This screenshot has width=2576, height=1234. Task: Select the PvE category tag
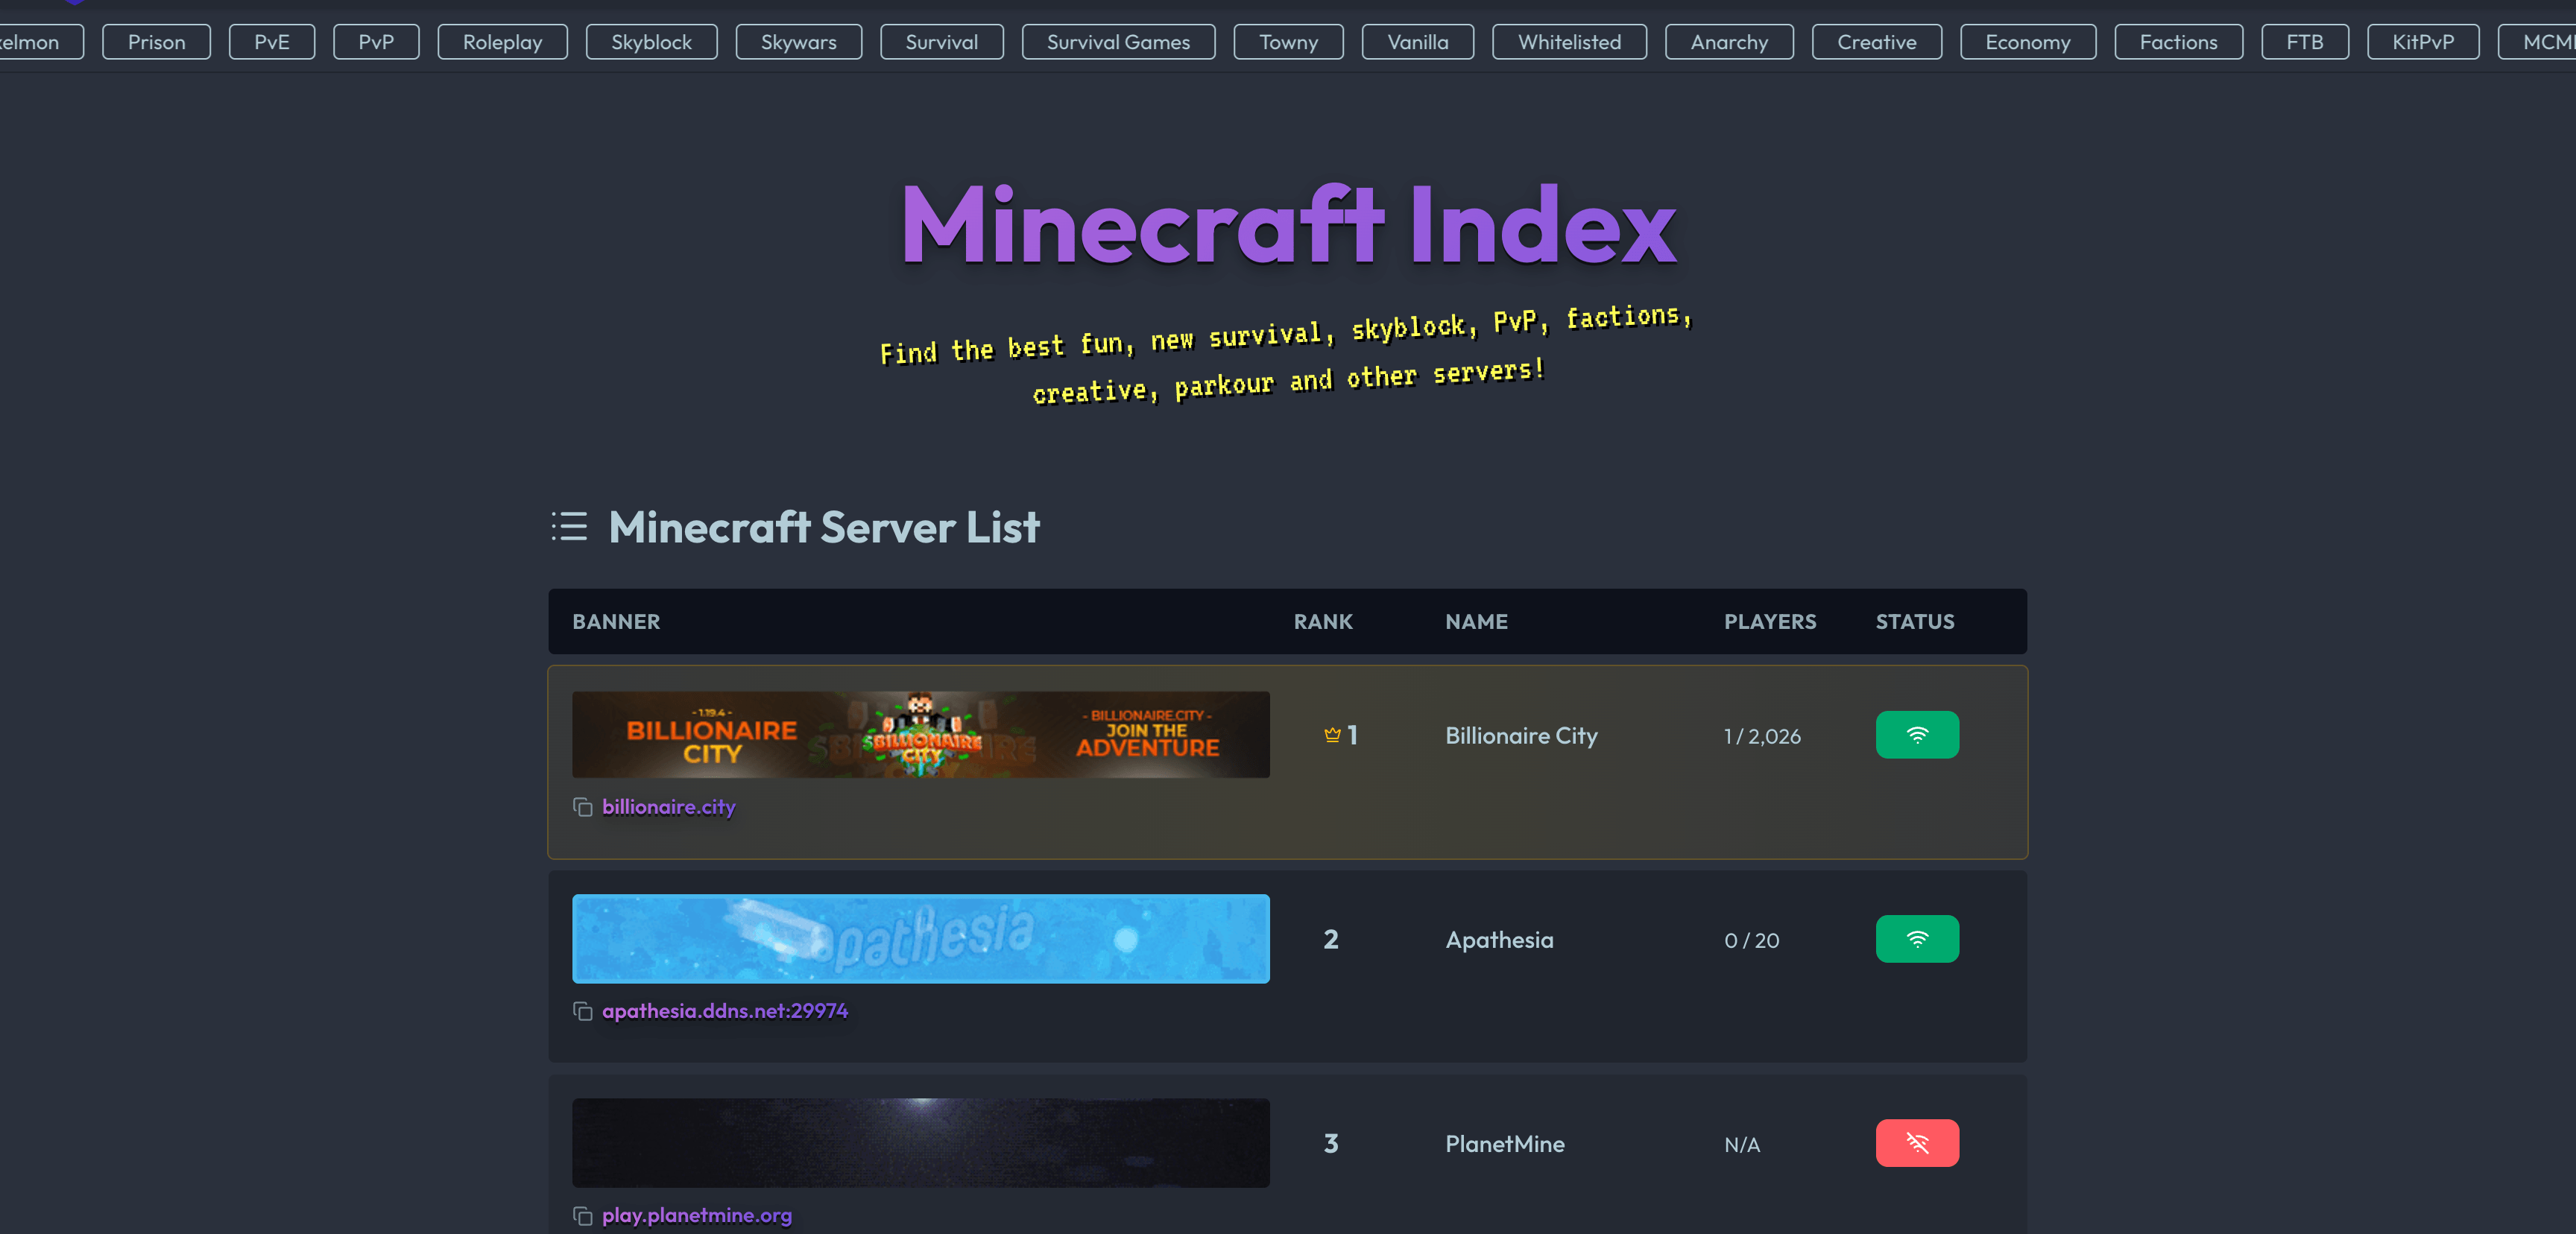pos(272,42)
